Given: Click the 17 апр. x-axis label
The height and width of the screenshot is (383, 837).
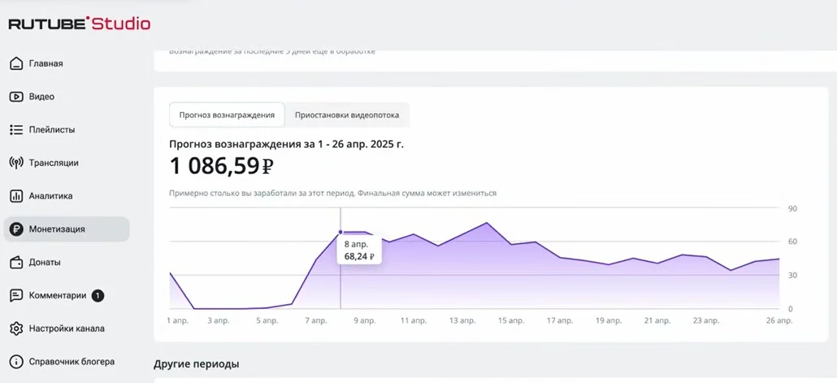Looking at the screenshot, I should (x=561, y=321).
